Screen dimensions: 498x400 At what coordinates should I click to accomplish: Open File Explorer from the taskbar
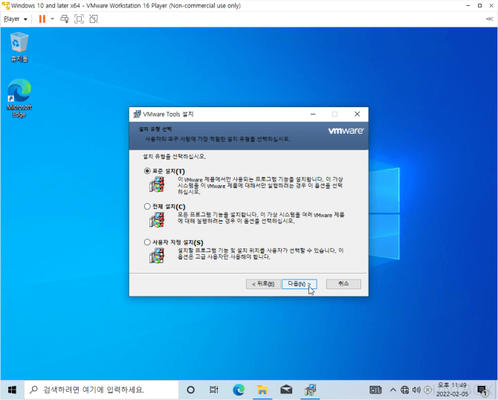[x=262, y=390]
